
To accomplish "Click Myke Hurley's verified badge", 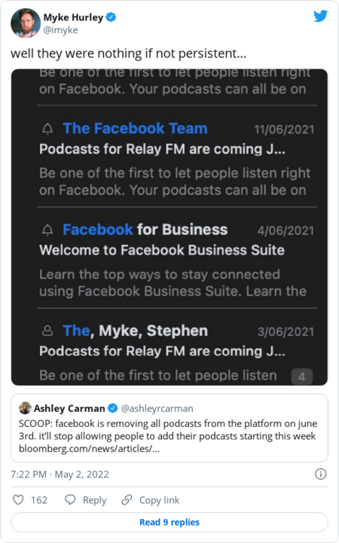I will 111,17.
